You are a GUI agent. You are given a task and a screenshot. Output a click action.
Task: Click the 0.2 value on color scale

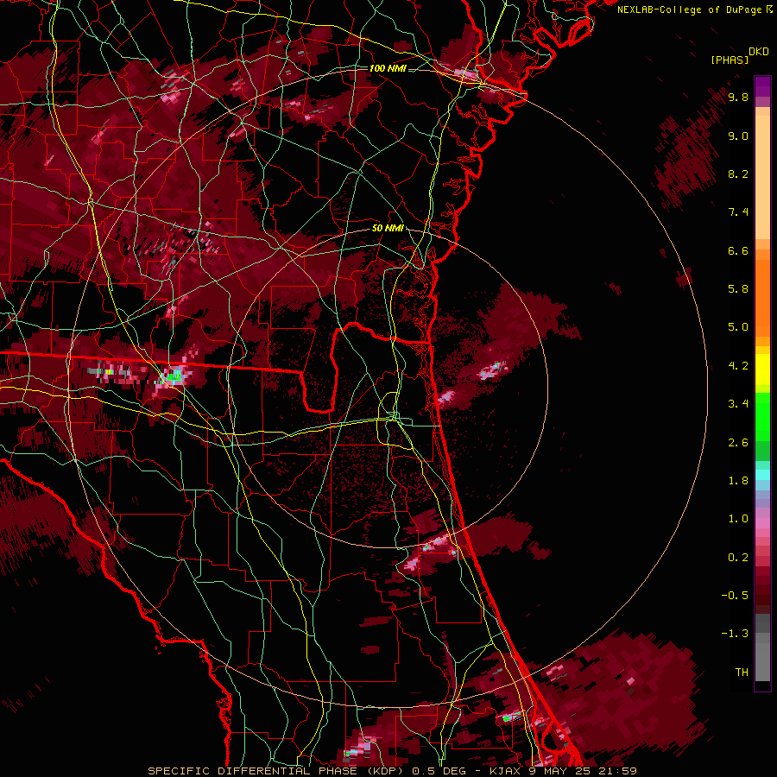[x=738, y=558]
